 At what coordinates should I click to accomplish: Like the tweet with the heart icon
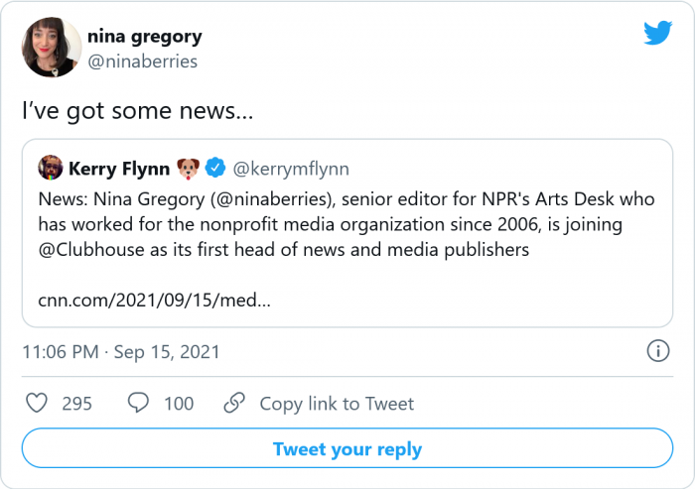[37, 404]
